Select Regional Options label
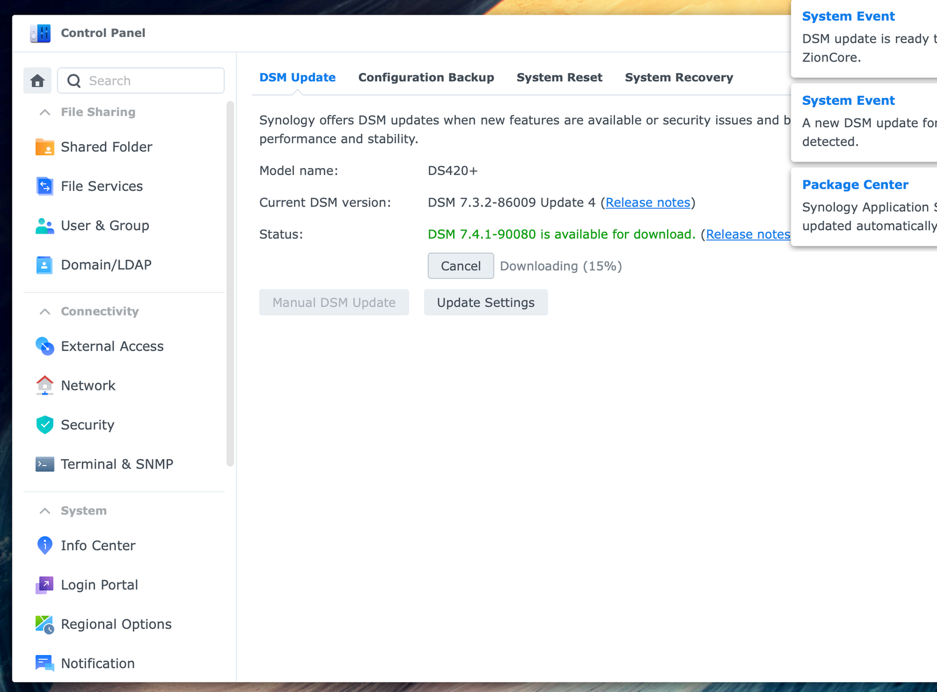937x692 pixels. click(117, 624)
